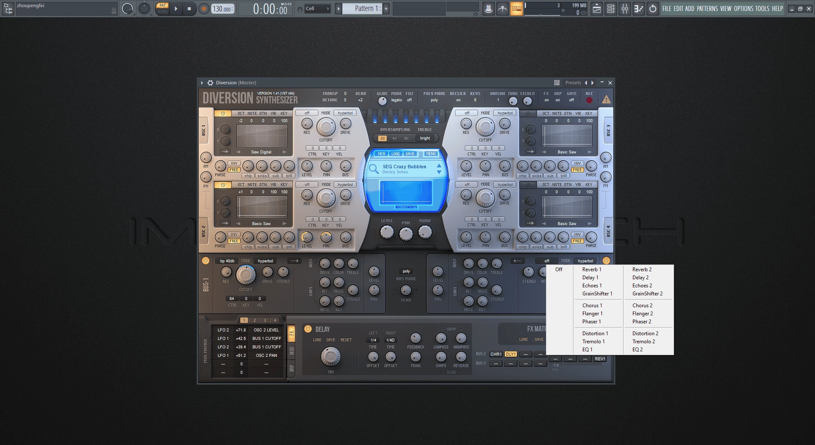
Task: Click the preset LOAD button
Action: (x=396, y=154)
